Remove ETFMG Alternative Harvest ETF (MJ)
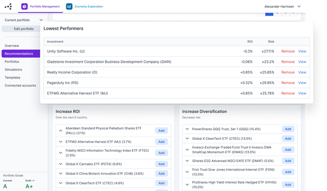This screenshot has height=191, width=327. (x=288, y=93)
